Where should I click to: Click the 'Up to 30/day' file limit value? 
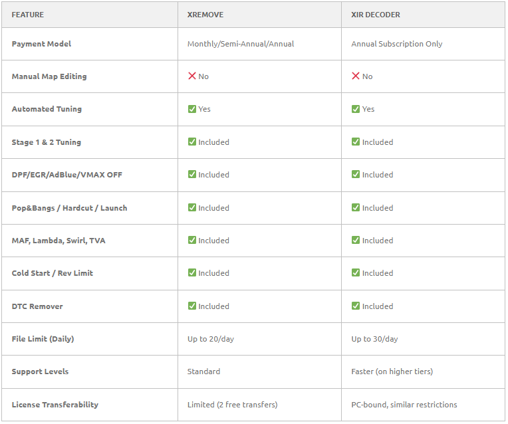pyautogui.click(x=374, y=339)
